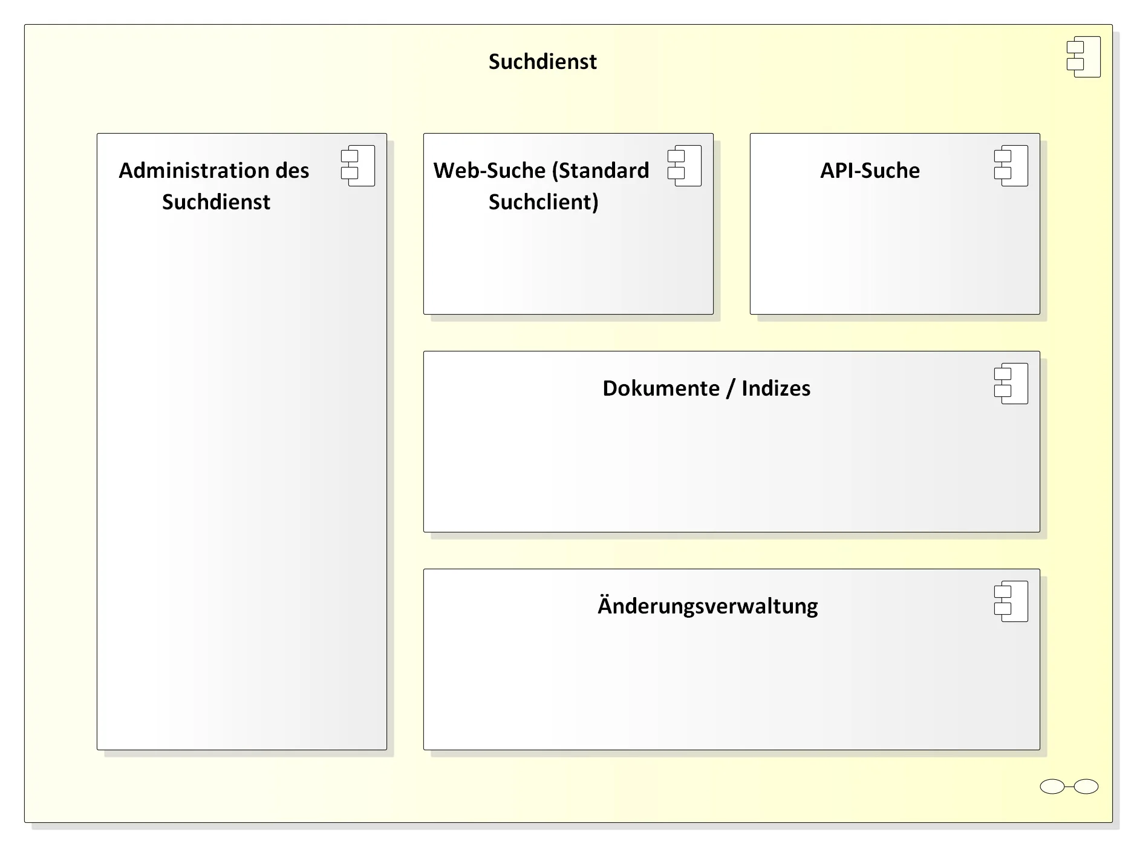Click the component icon in Web-Suche box
This screenshot has height=847, width=1137.
pyautogui.click(x=685, y=166)
